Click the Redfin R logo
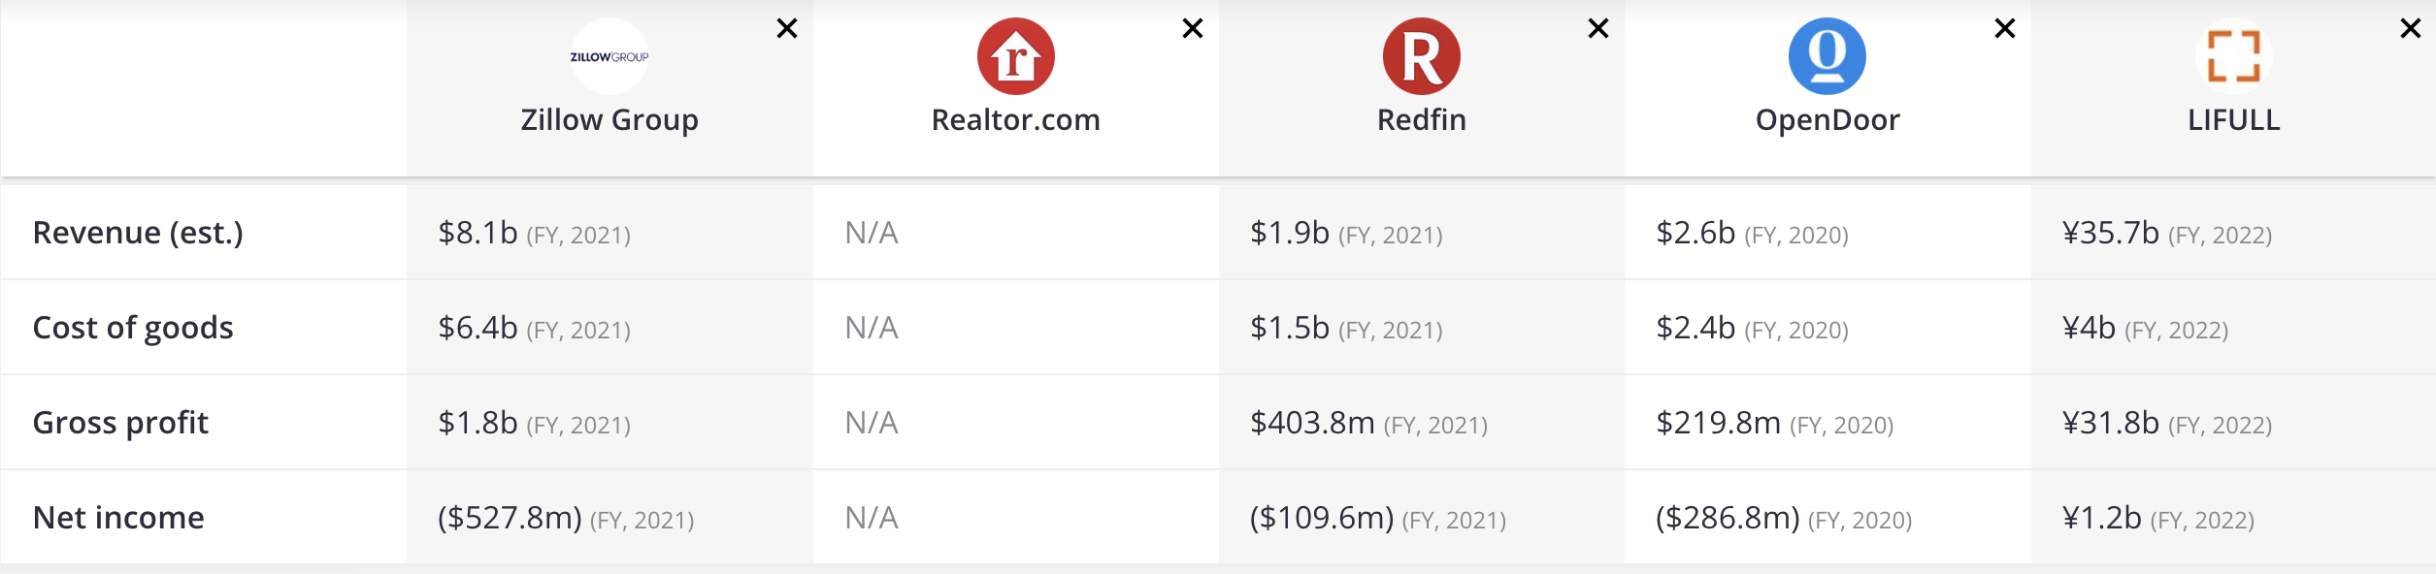This screenshot has width=2436, height=574. tap(1422, 56)
